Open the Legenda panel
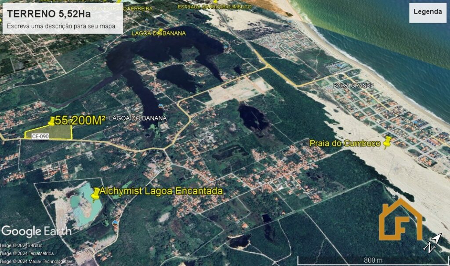This screenshot has height=266, width=450. pyautogui.click(x=428, y=12)
